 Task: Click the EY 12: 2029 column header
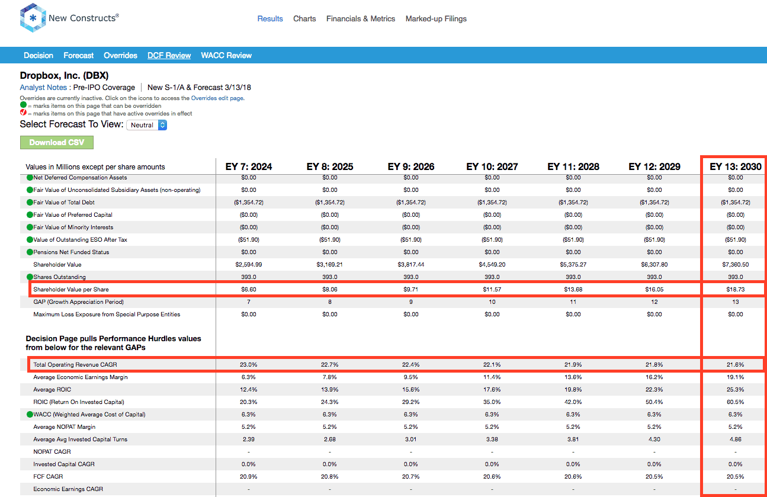click(x=654, y=166)
